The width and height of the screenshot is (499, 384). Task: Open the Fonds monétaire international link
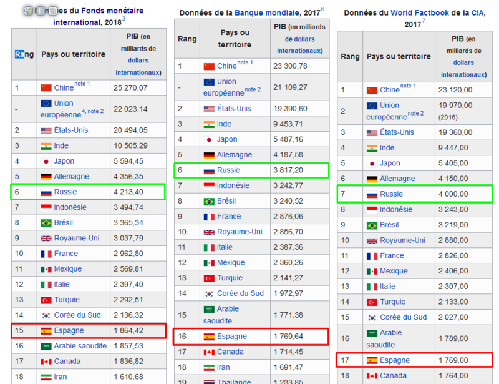click(x=99, y=17)
